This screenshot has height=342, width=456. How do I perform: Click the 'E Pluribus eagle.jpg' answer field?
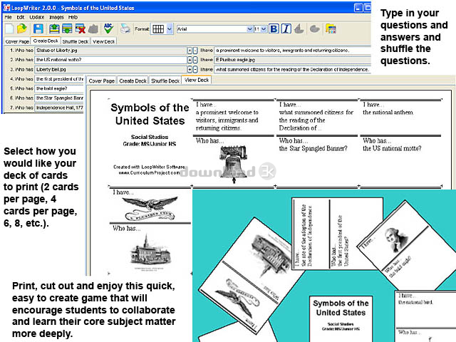point(293,60)
